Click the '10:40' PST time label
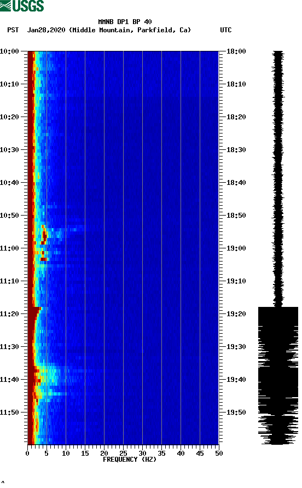The height and width of the screenshot is (488, 302). coord(9,183)
